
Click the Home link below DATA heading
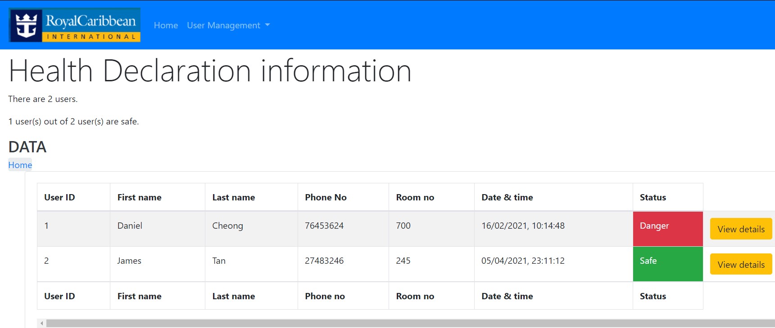20,165
